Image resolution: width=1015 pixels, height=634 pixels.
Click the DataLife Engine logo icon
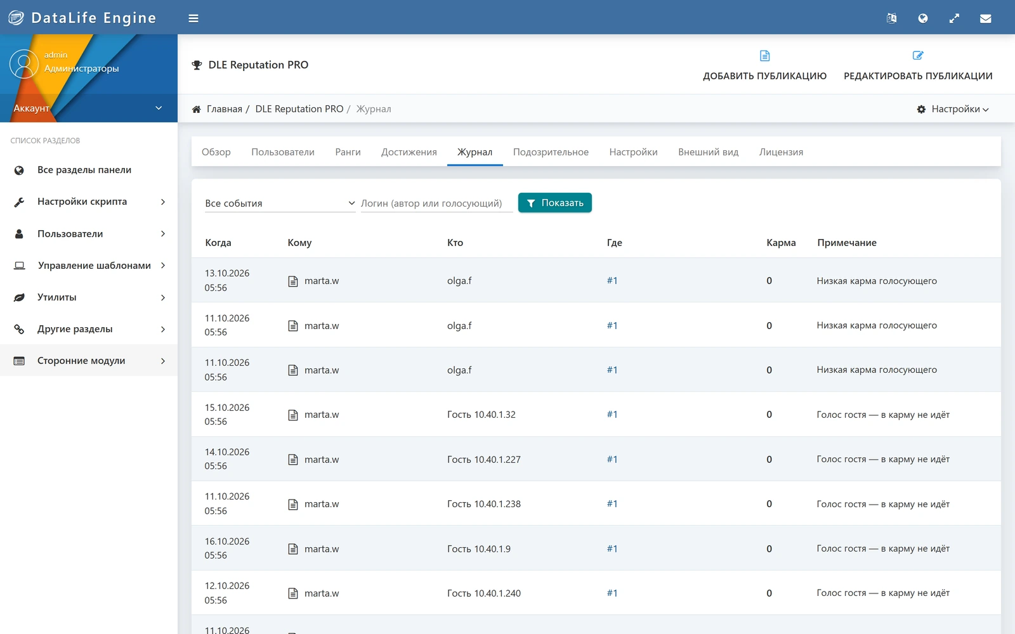pos(16,18)
